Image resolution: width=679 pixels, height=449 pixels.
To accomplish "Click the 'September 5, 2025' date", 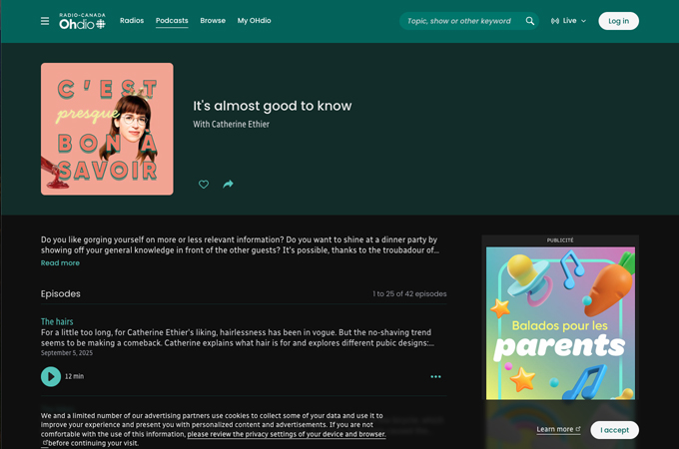I will (x=67, y=353).
